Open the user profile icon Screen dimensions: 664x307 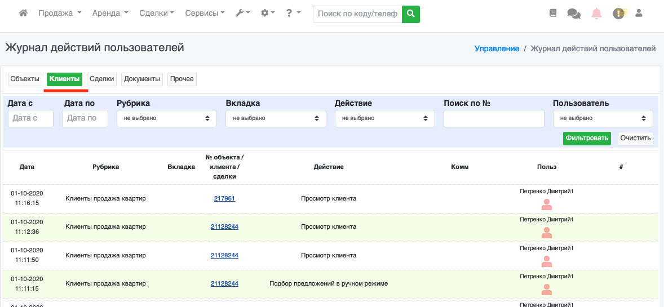[639, 13]
